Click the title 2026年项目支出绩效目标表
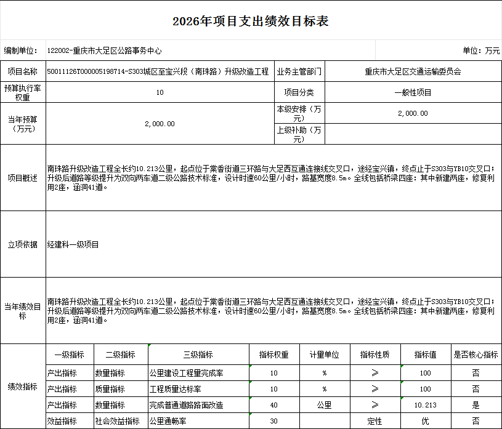502x429 pixels. pos(251,19)
